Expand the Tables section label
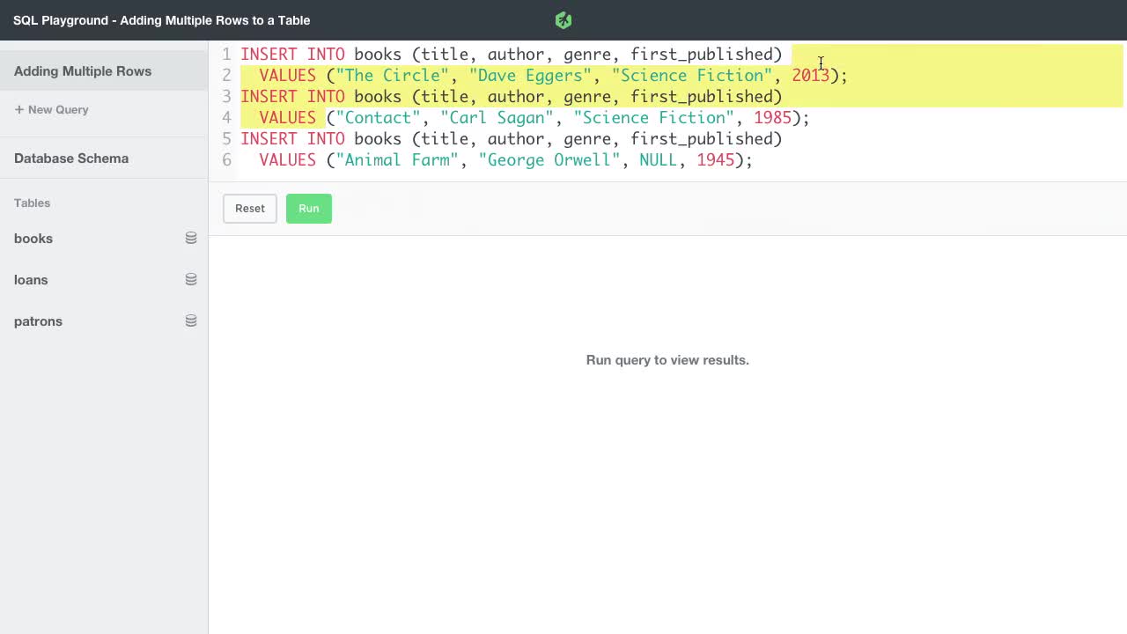The height and width of the screenshot is (634, 1127). [32, 203]
